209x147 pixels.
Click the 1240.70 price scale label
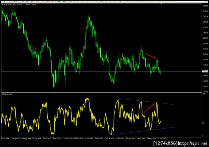205,44
